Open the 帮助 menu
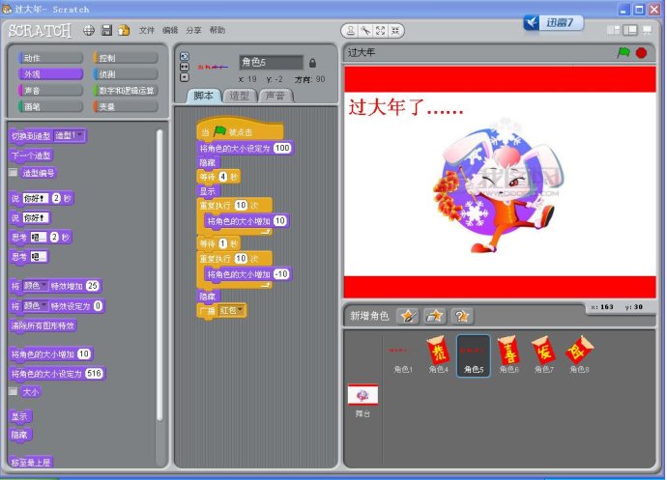 pyautogui.click(x=217, y=30)
